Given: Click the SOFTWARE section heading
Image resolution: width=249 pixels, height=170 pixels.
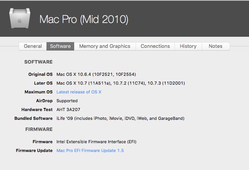Looking at the screenshot, I should click(x=38, y=62).
